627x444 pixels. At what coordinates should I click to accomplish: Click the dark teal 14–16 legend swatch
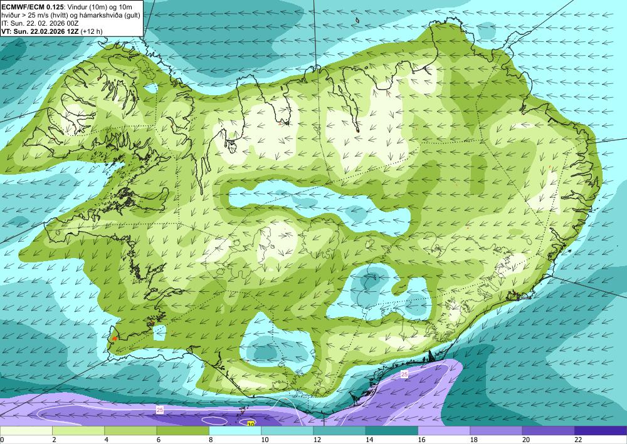point(392,430)
